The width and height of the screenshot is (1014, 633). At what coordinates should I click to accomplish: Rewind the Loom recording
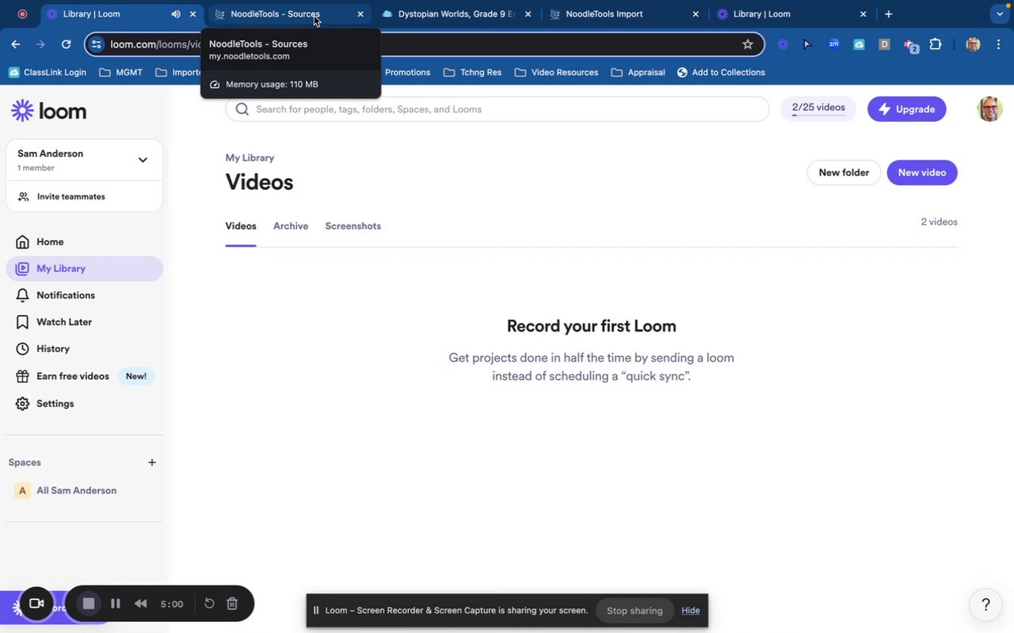pyautogui.click(x=141, y=604)
